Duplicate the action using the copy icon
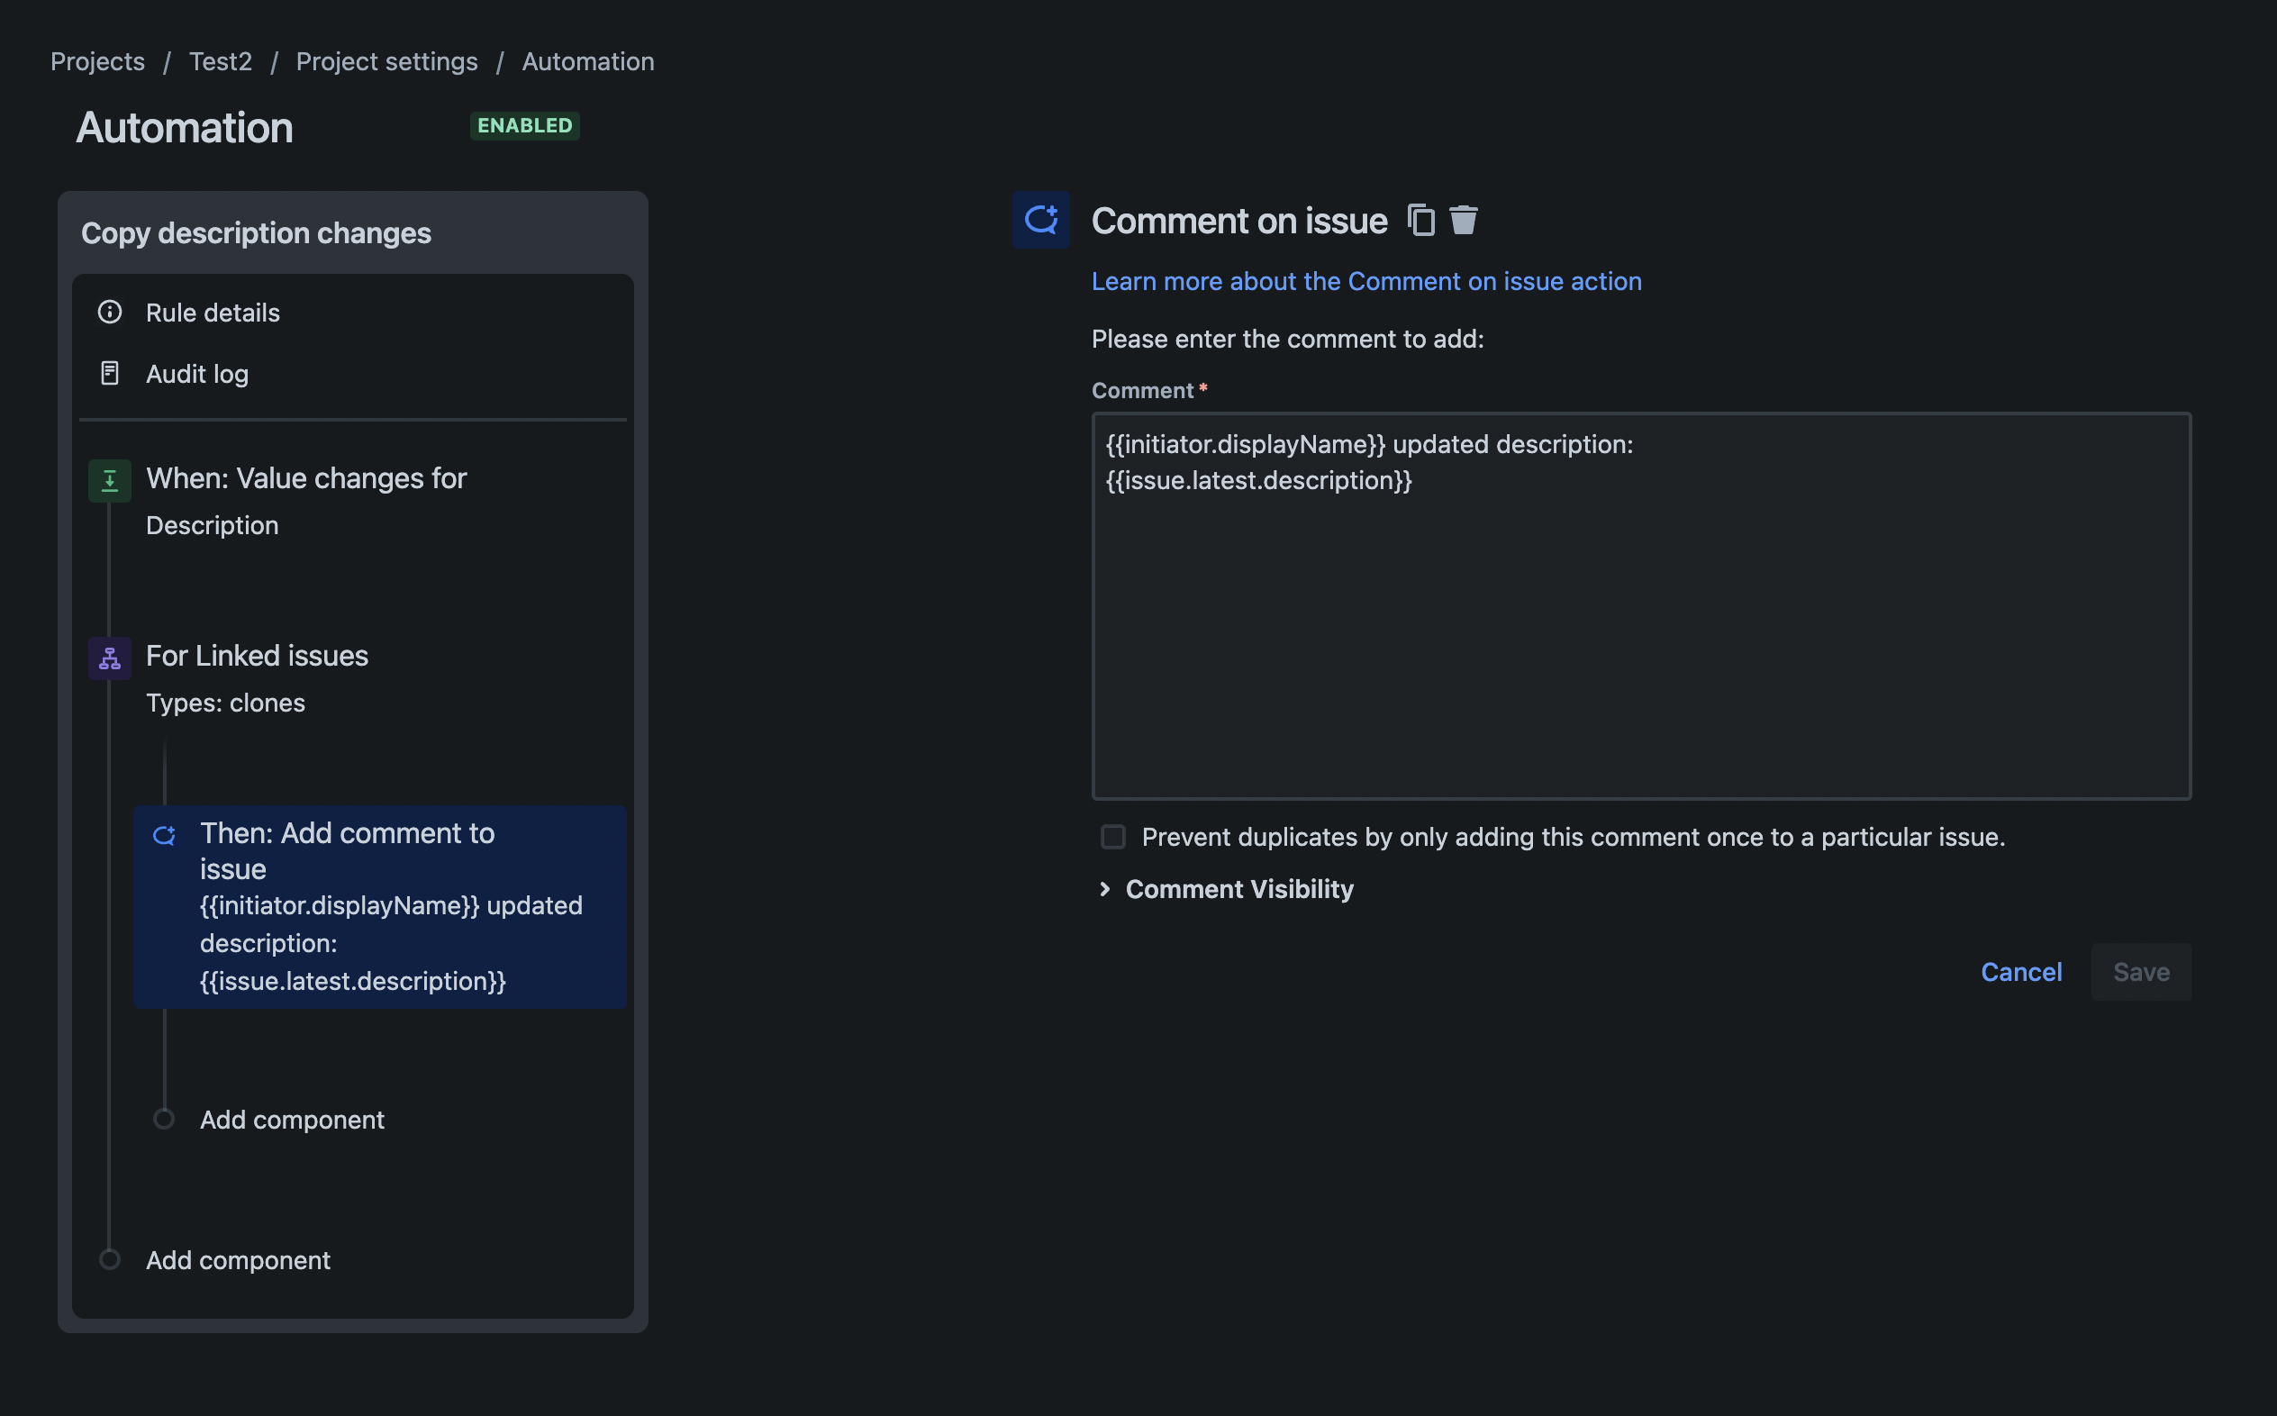 tap(1420, 219)
